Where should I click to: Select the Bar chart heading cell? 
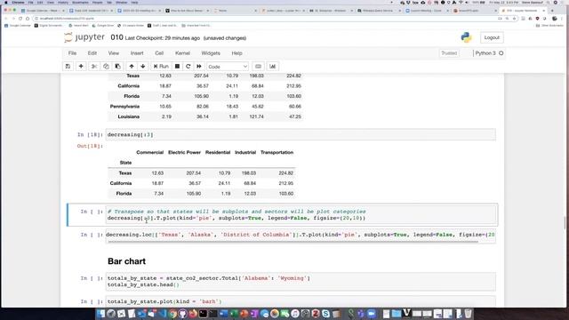pos(126,261)
